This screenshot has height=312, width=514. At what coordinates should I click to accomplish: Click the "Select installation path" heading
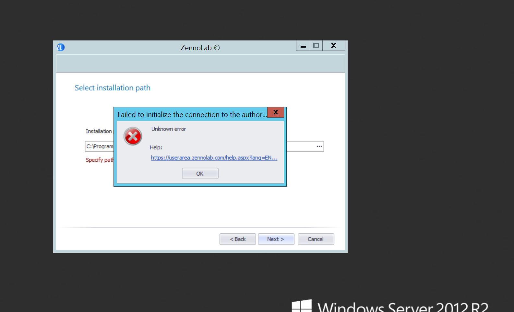click(113, 88)
